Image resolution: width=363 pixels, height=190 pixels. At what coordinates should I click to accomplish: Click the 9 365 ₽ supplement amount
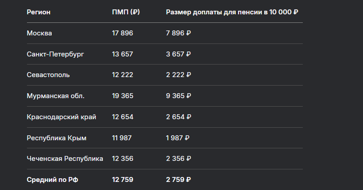point(179,96)
